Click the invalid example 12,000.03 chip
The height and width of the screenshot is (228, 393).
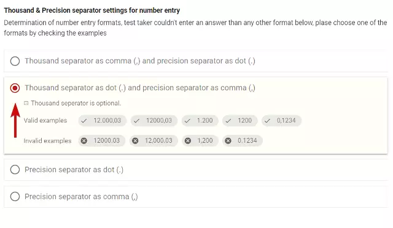click(154, 141)
